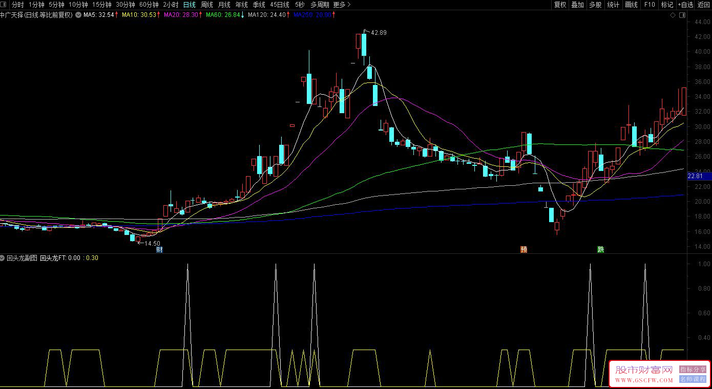Click the blue 财 marker on timeline

click(159, 250)
